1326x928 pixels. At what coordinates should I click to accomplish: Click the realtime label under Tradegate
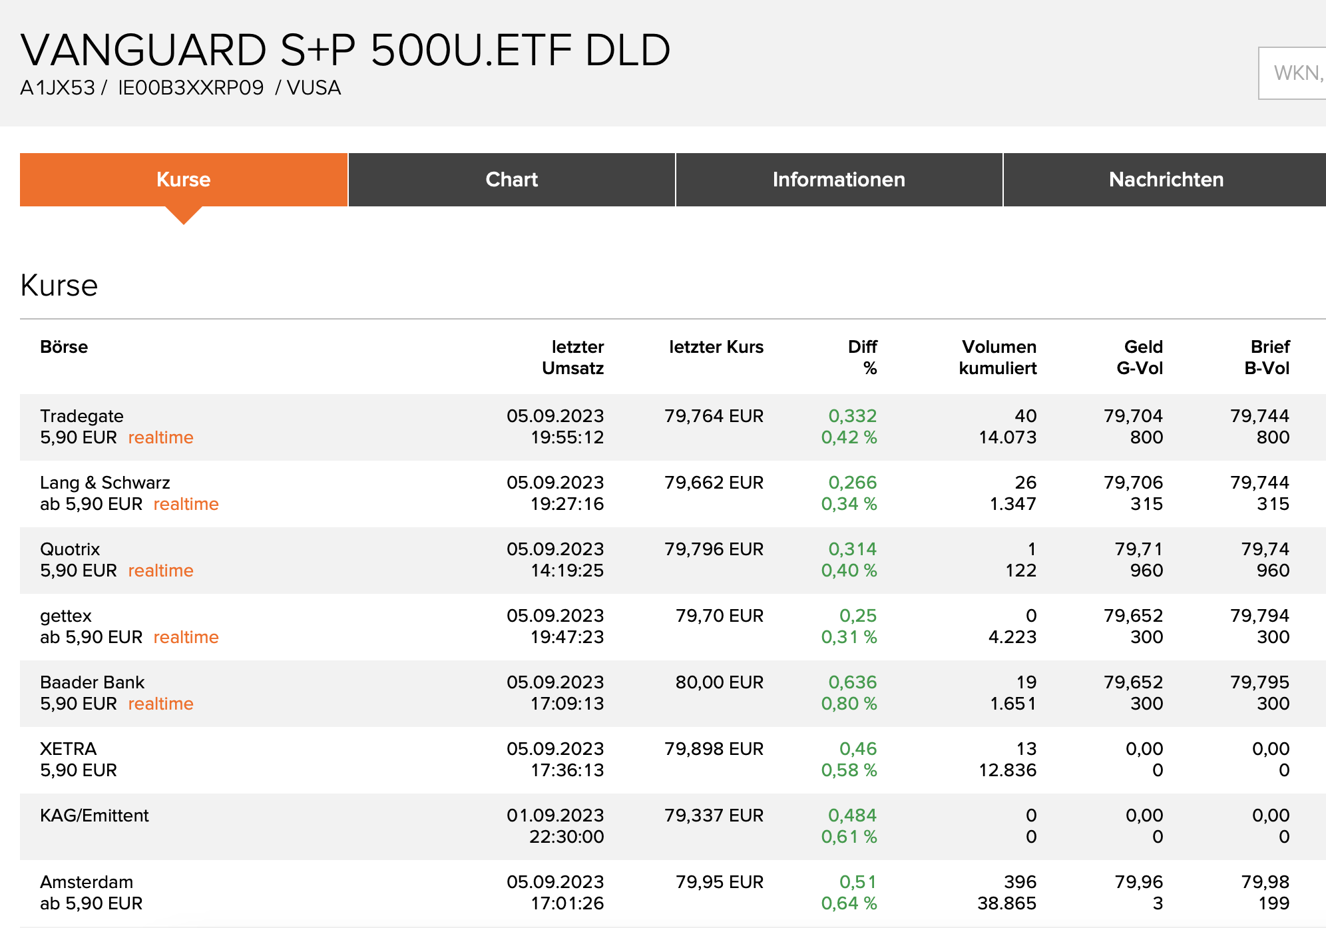(160, 437)
